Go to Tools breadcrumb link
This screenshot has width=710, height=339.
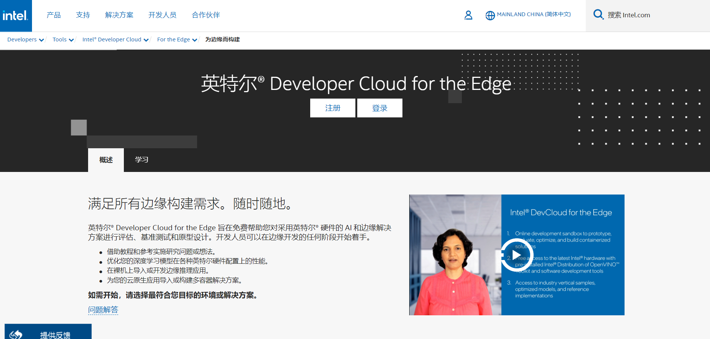coord(59,40)
